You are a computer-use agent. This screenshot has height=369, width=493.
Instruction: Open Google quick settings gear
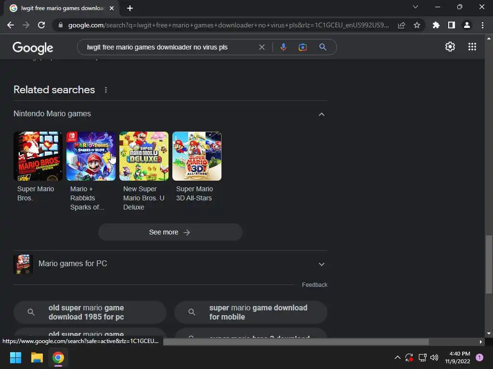pyautogui.click(x=450, y=47)
